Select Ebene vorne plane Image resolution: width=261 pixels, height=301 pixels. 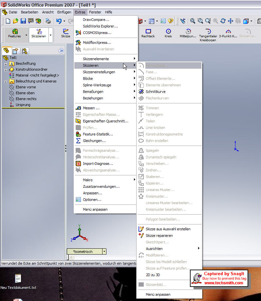(26, 87)
